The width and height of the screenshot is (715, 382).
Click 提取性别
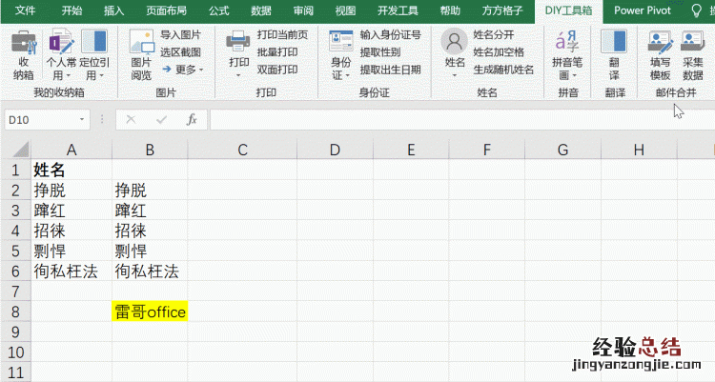coord(380,52)
